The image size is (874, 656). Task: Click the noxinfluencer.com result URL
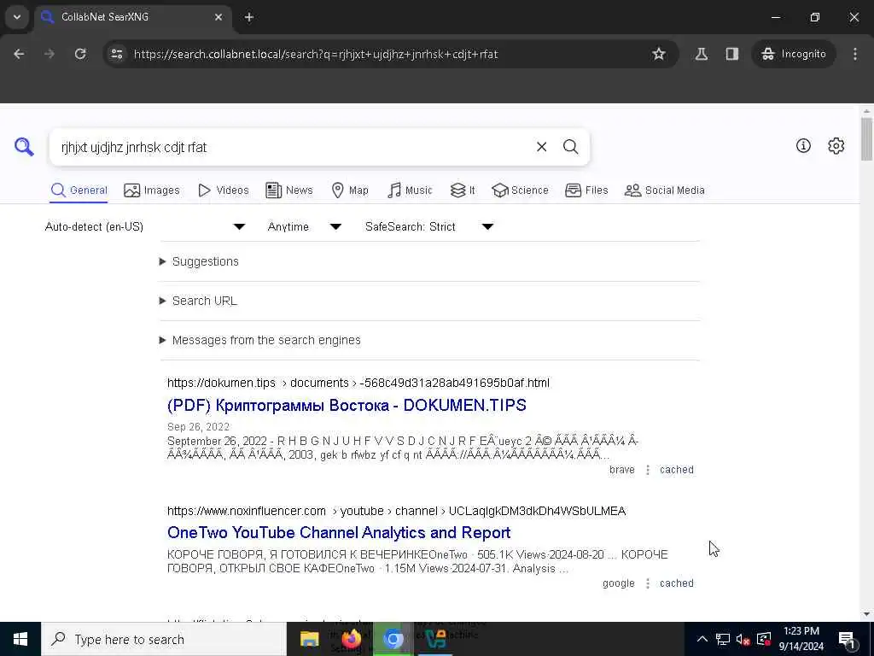(x=396, y=511)
